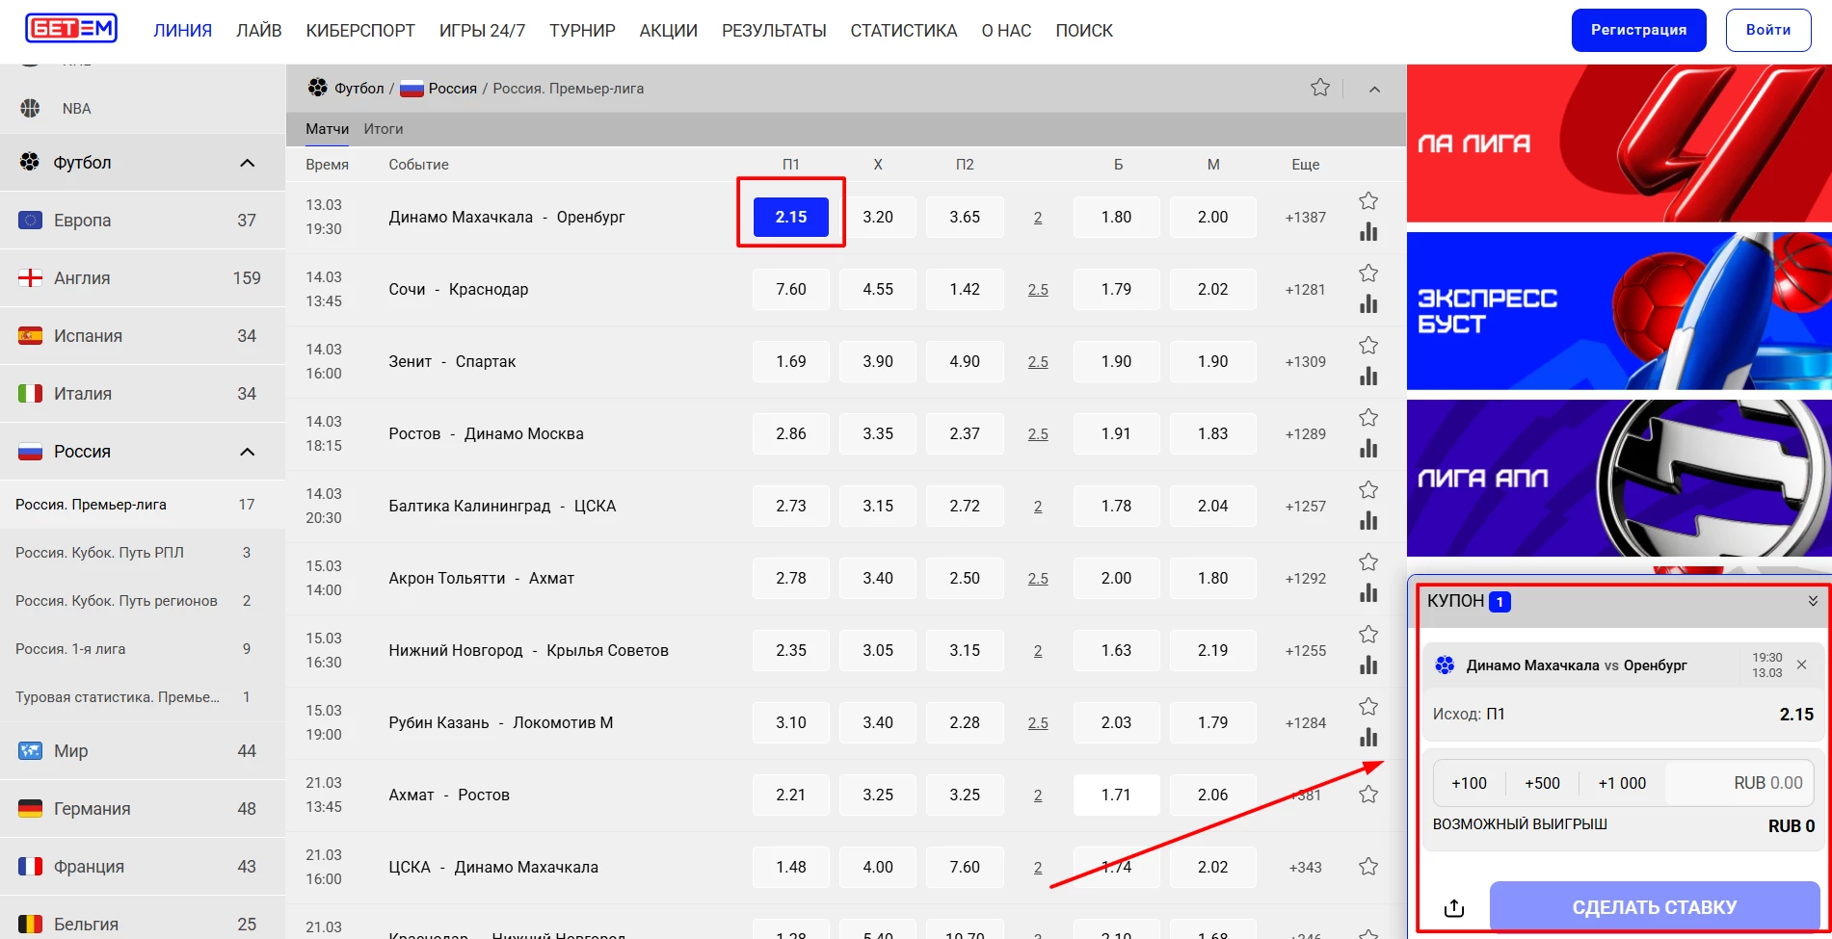Switch to the Итоги tab

pos(384,129)
